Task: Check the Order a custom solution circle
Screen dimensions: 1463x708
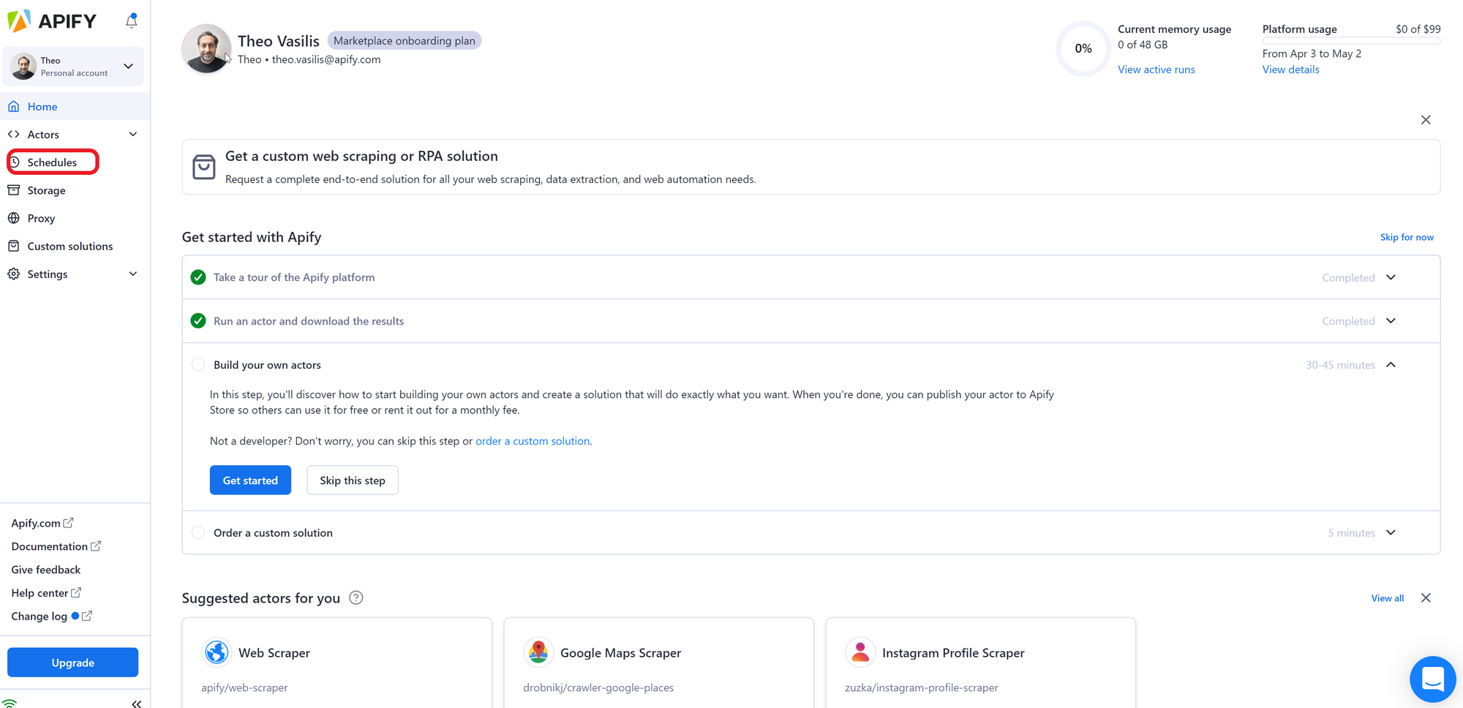Action: (198, 532)
